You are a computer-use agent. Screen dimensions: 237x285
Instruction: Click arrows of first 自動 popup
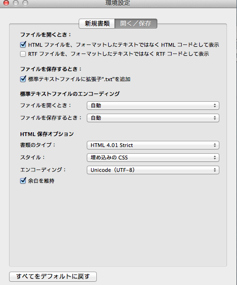coord(215,106)
